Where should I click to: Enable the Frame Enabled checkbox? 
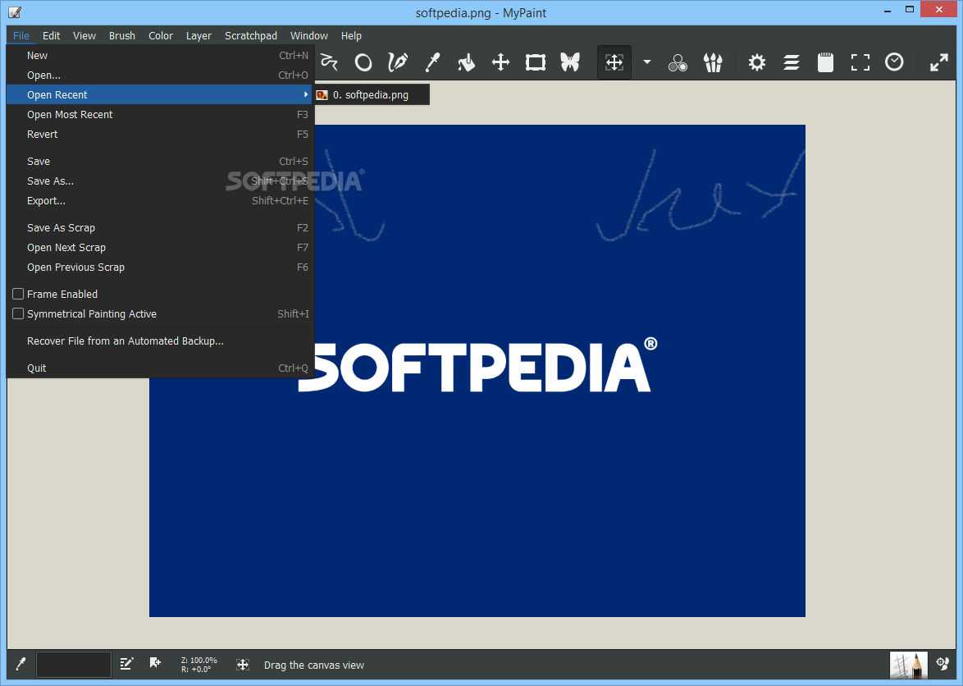[18, 294]
